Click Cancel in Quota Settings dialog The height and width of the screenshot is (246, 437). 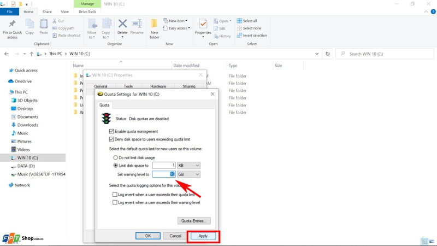pos(175,236)
